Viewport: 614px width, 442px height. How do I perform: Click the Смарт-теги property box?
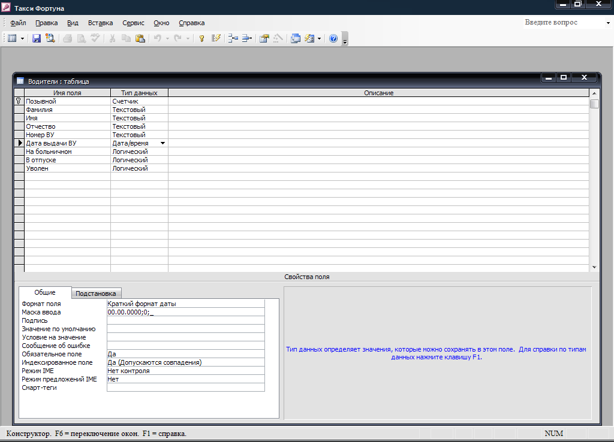(186, 387)
